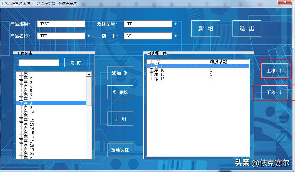
Task: Focus the 规格型号 input field
Action: click(x=148, y=24)
